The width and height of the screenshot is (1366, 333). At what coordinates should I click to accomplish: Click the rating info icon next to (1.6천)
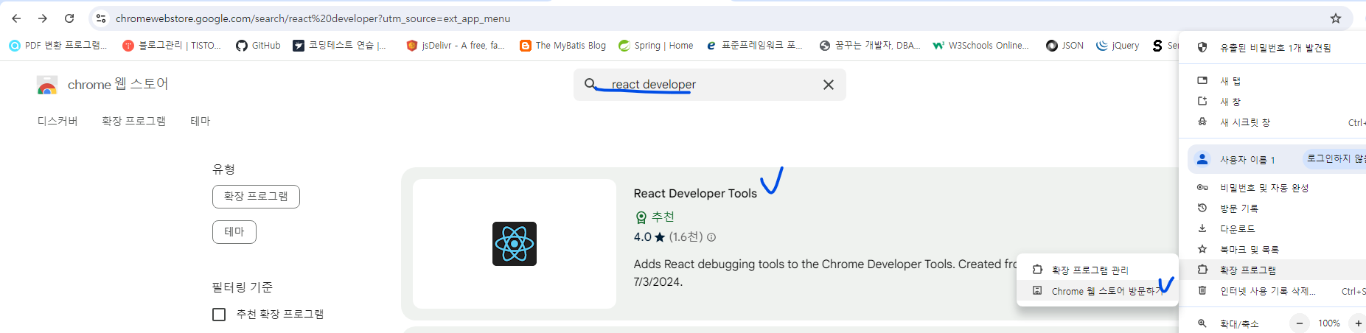coord(711,237)
